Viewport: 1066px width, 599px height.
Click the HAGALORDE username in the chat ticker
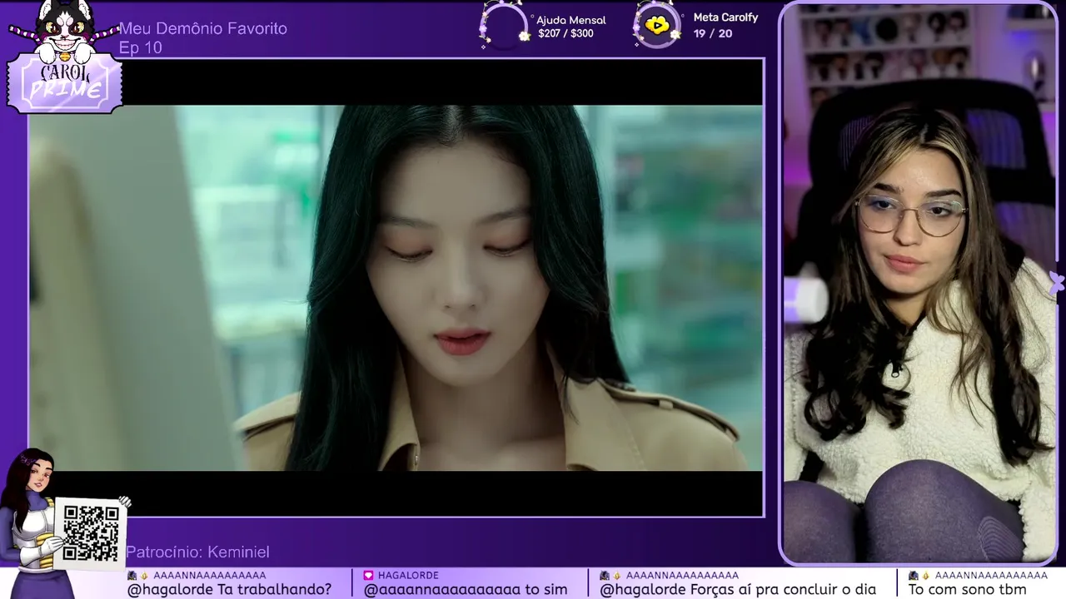point(408,575)
